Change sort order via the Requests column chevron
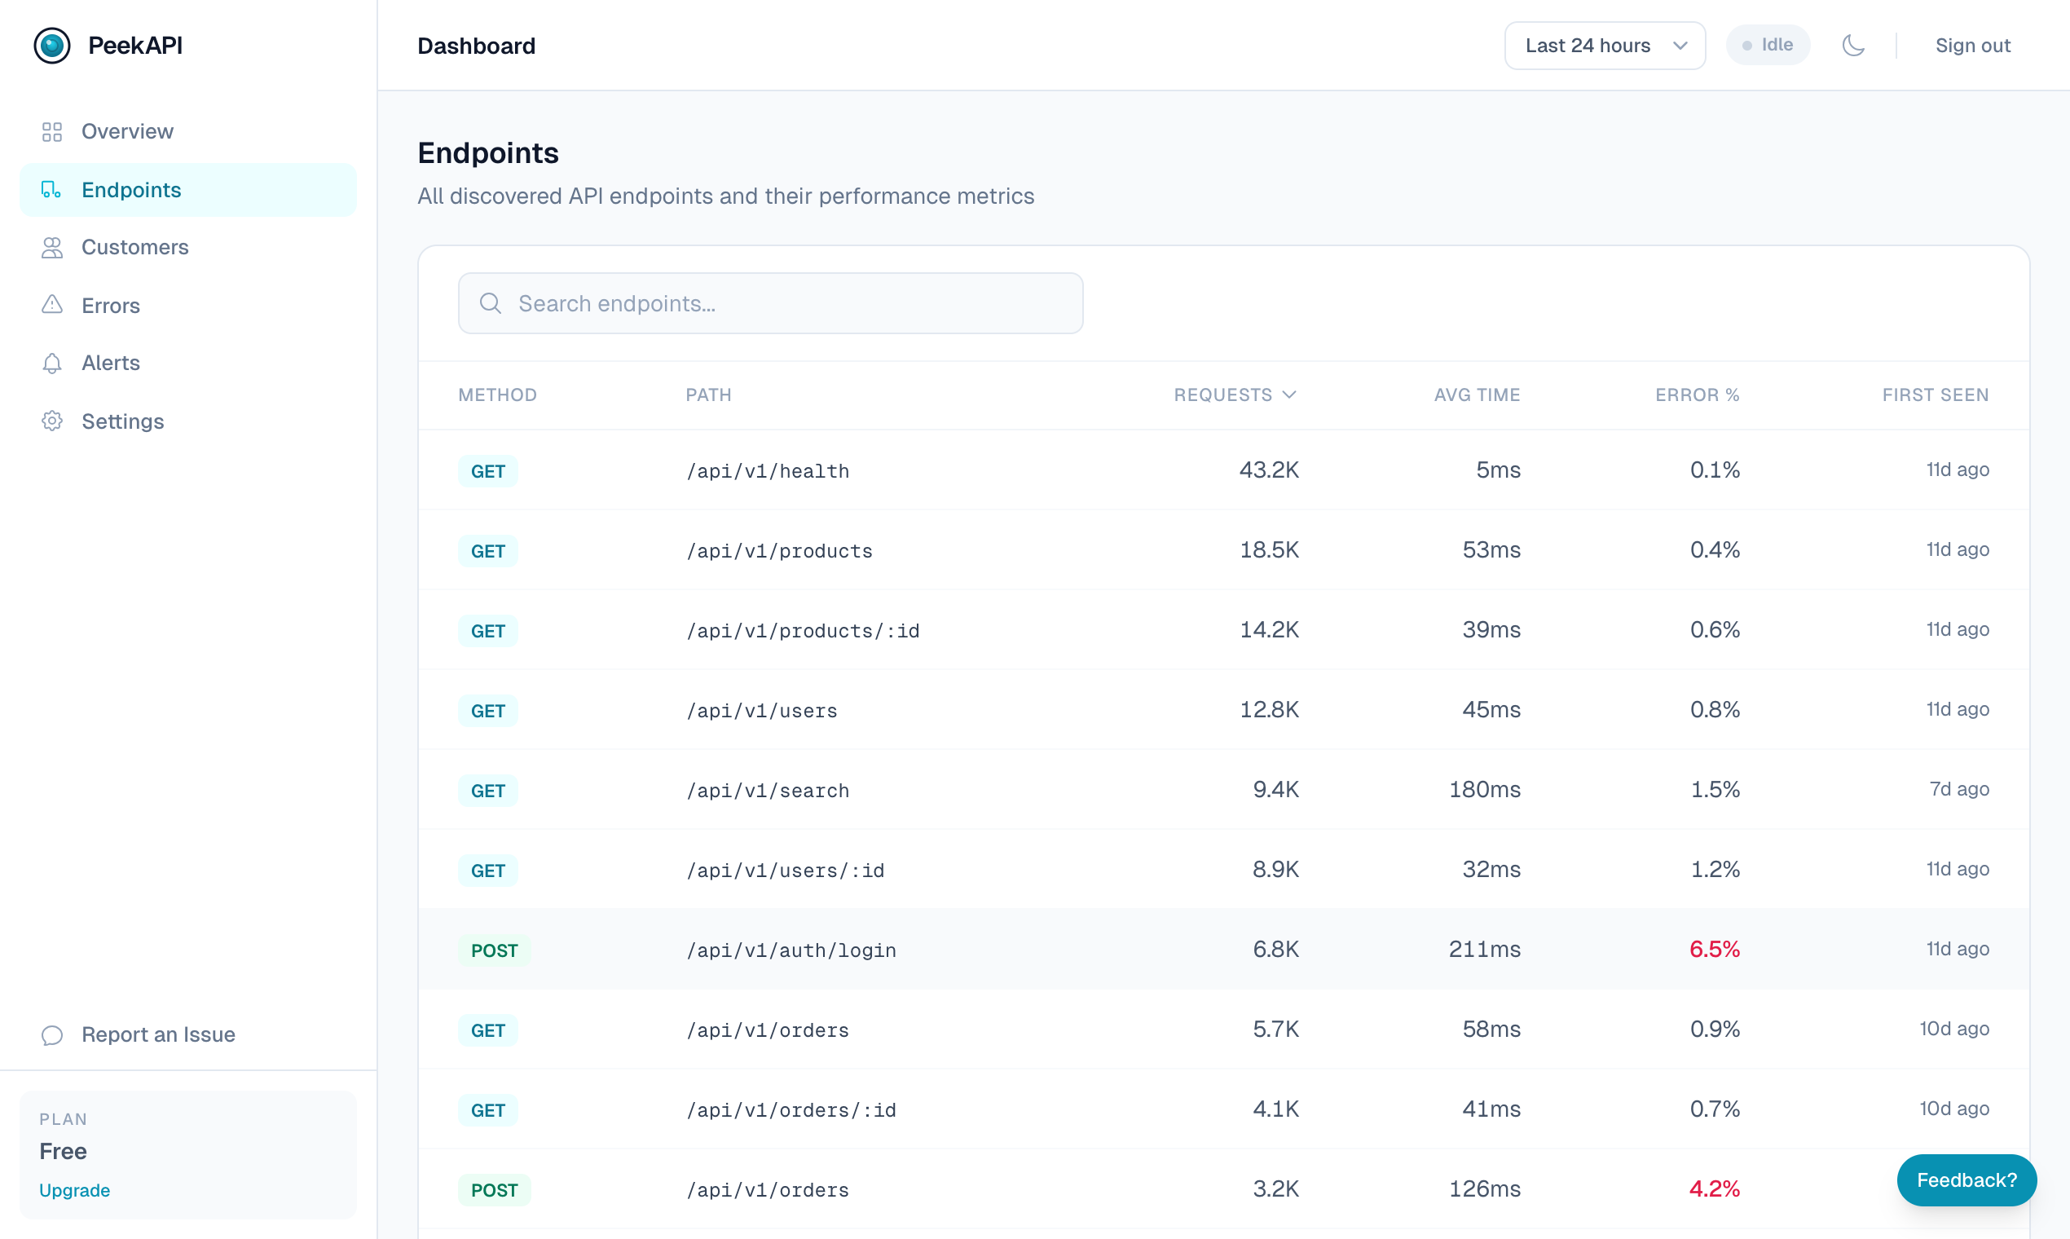The image size is (2070, 1239). (x=1289, y=394)
